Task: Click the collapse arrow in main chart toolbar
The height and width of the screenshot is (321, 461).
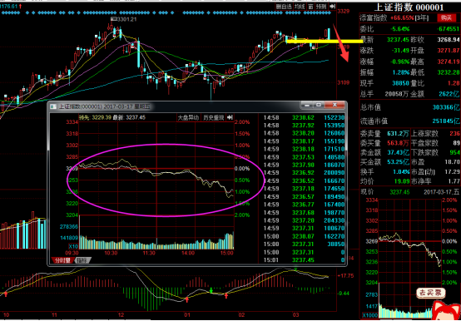Action: pyautogui.click(x=333, y=7)
